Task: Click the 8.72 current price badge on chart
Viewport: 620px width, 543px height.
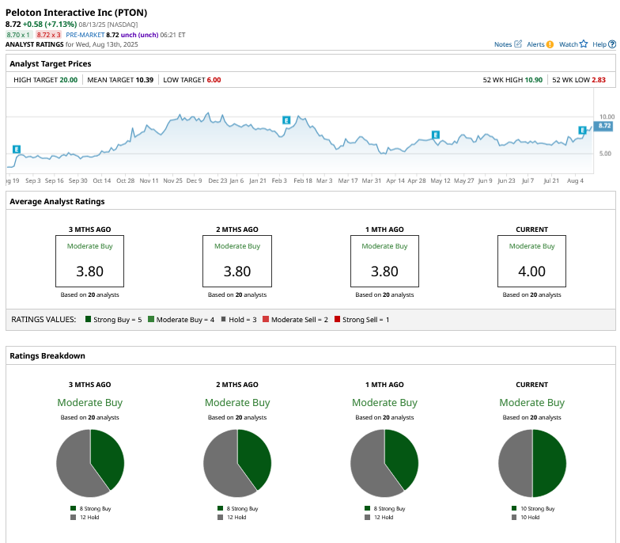Action: (604, 126)
